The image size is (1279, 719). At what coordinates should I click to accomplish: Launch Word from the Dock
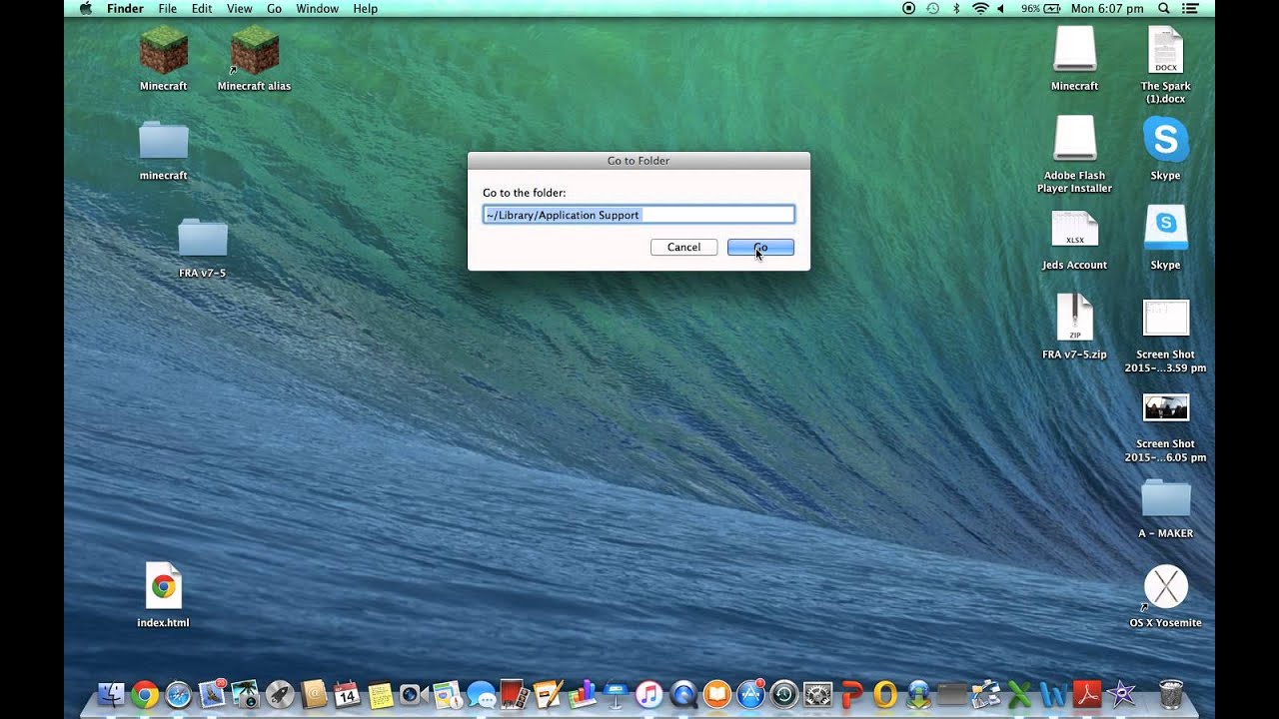[x=1053, y=694]
